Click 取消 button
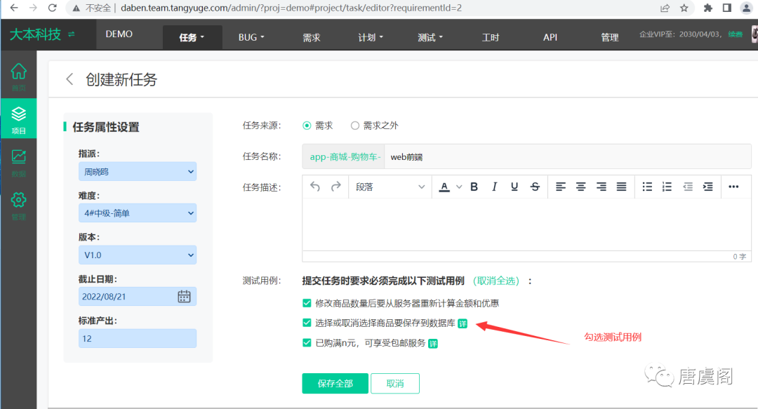 pos(395,383)
